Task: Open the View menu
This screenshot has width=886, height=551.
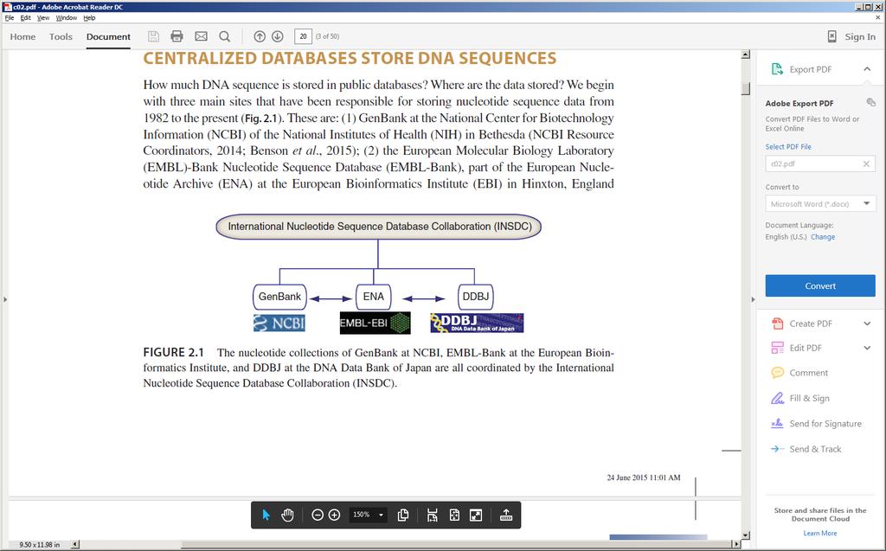Action: coord(43,17)
